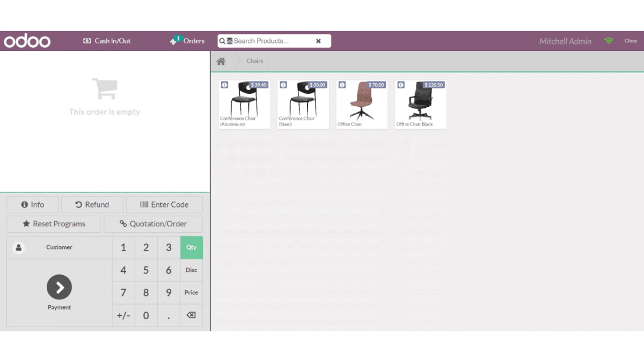Select the Customer button
The image size is (644, 362).
pyautogui.click(x=59, y=247)
